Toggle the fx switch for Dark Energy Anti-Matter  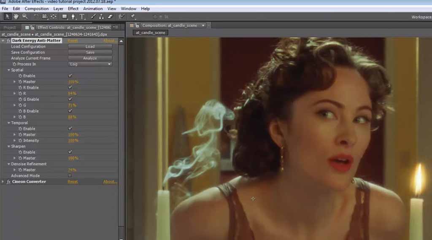coord(8,40)
